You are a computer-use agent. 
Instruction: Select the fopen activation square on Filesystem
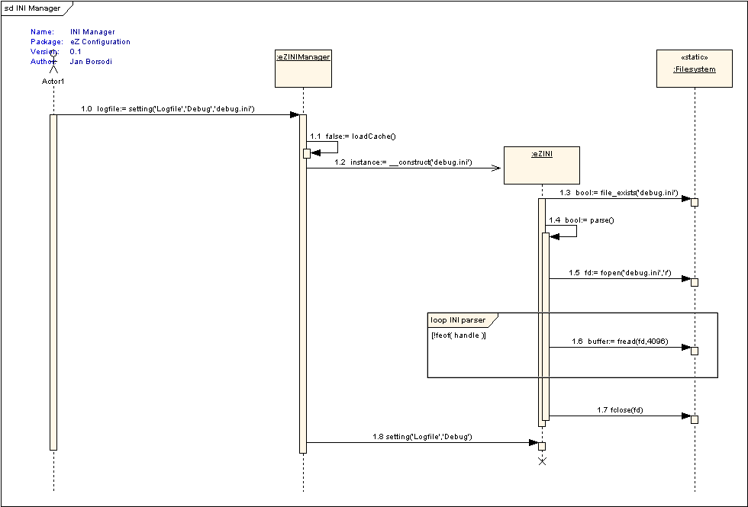(695, 281)
